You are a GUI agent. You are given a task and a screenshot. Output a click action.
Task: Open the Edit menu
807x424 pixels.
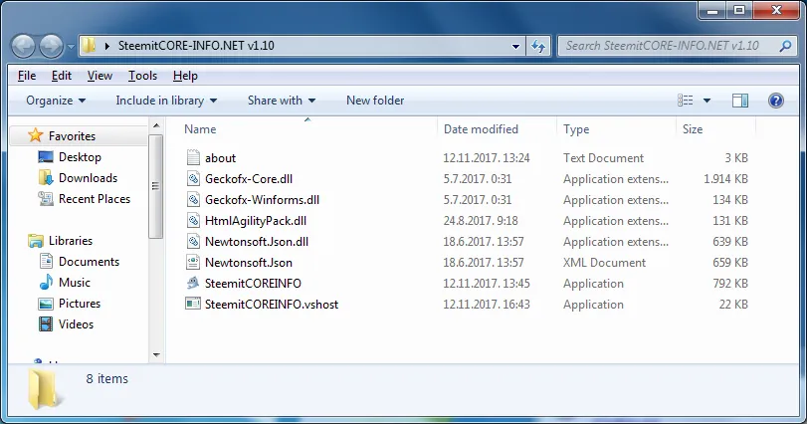coord(62,76)
